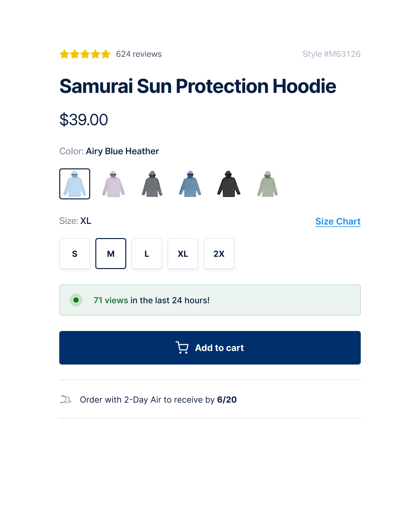The width and height of the screenshot is (420, 531).
Task: Select the XL size button
Action: pos(183,254)
